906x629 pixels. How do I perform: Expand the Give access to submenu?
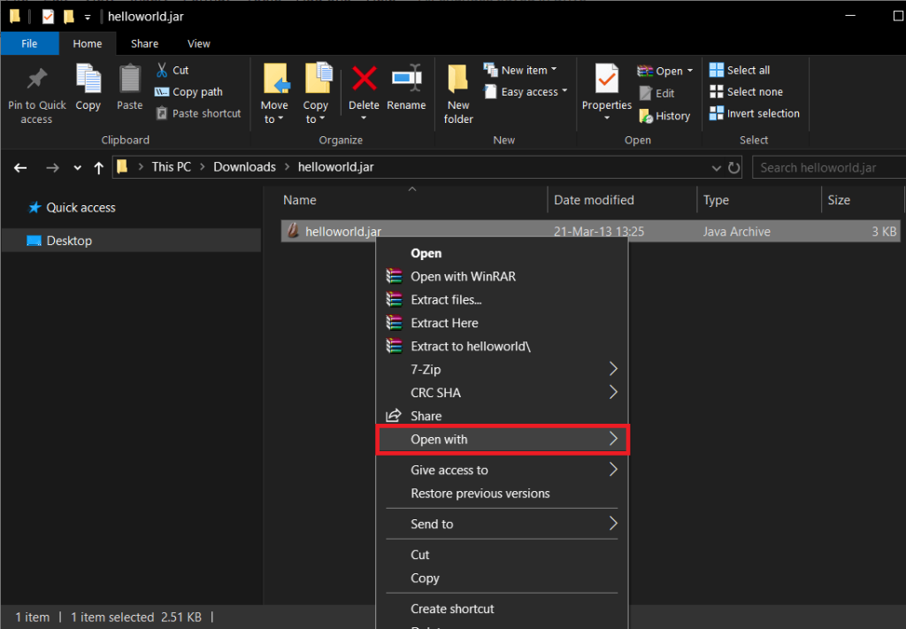[502, 470]
